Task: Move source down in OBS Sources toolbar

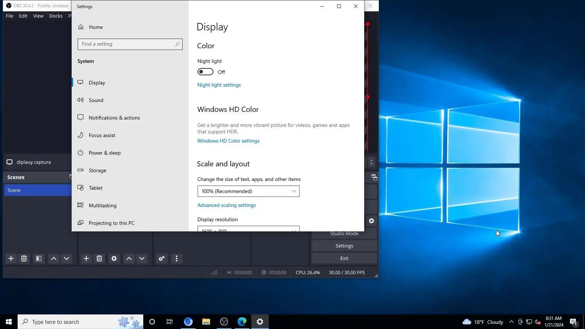Action: click(142, 258)
